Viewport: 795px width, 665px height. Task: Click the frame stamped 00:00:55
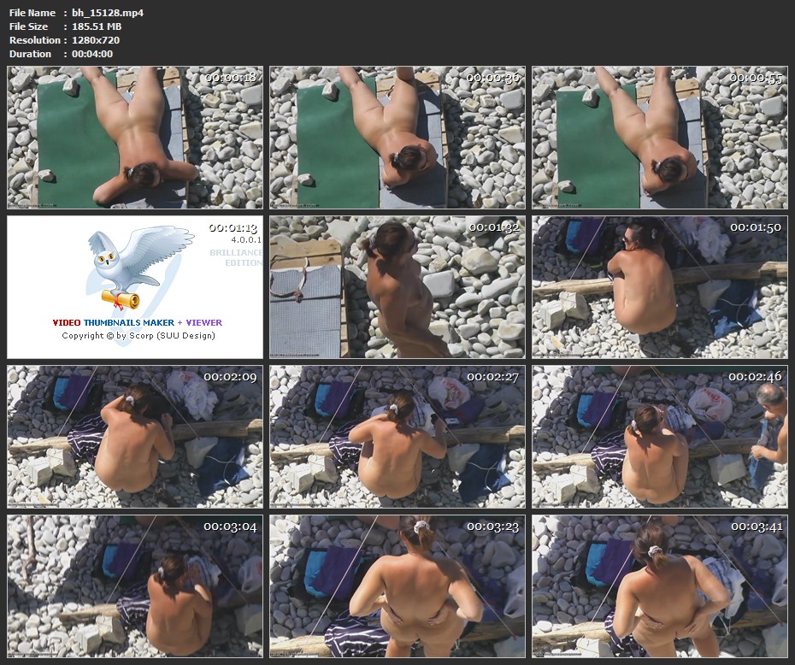(x=659, y=138)
